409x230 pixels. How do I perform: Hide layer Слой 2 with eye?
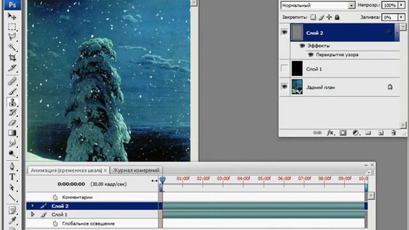click(x=284, y=32)
